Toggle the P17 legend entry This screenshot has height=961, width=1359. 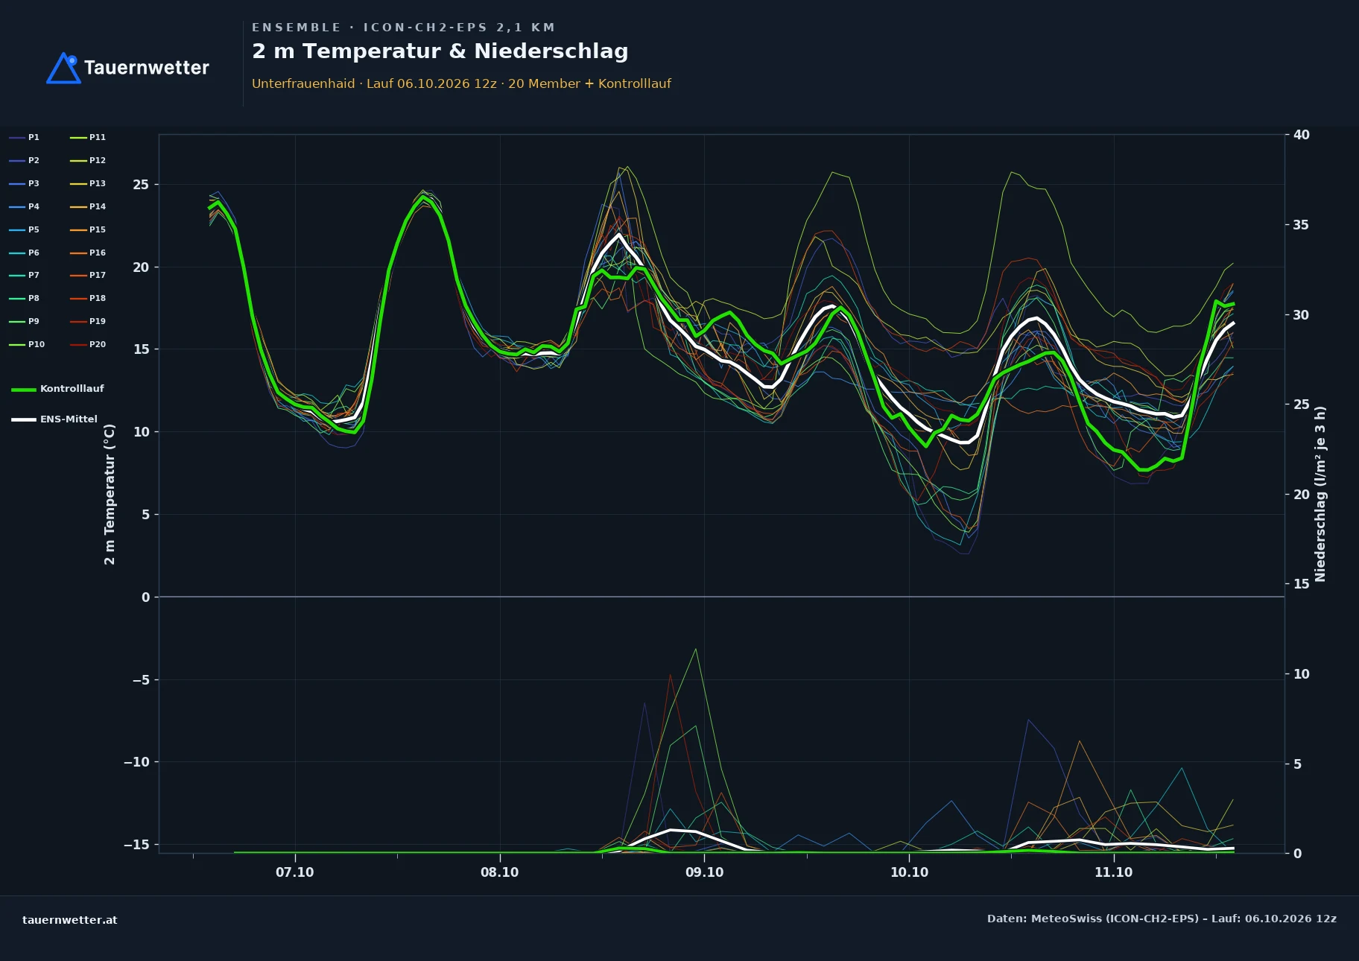point(88,275)
